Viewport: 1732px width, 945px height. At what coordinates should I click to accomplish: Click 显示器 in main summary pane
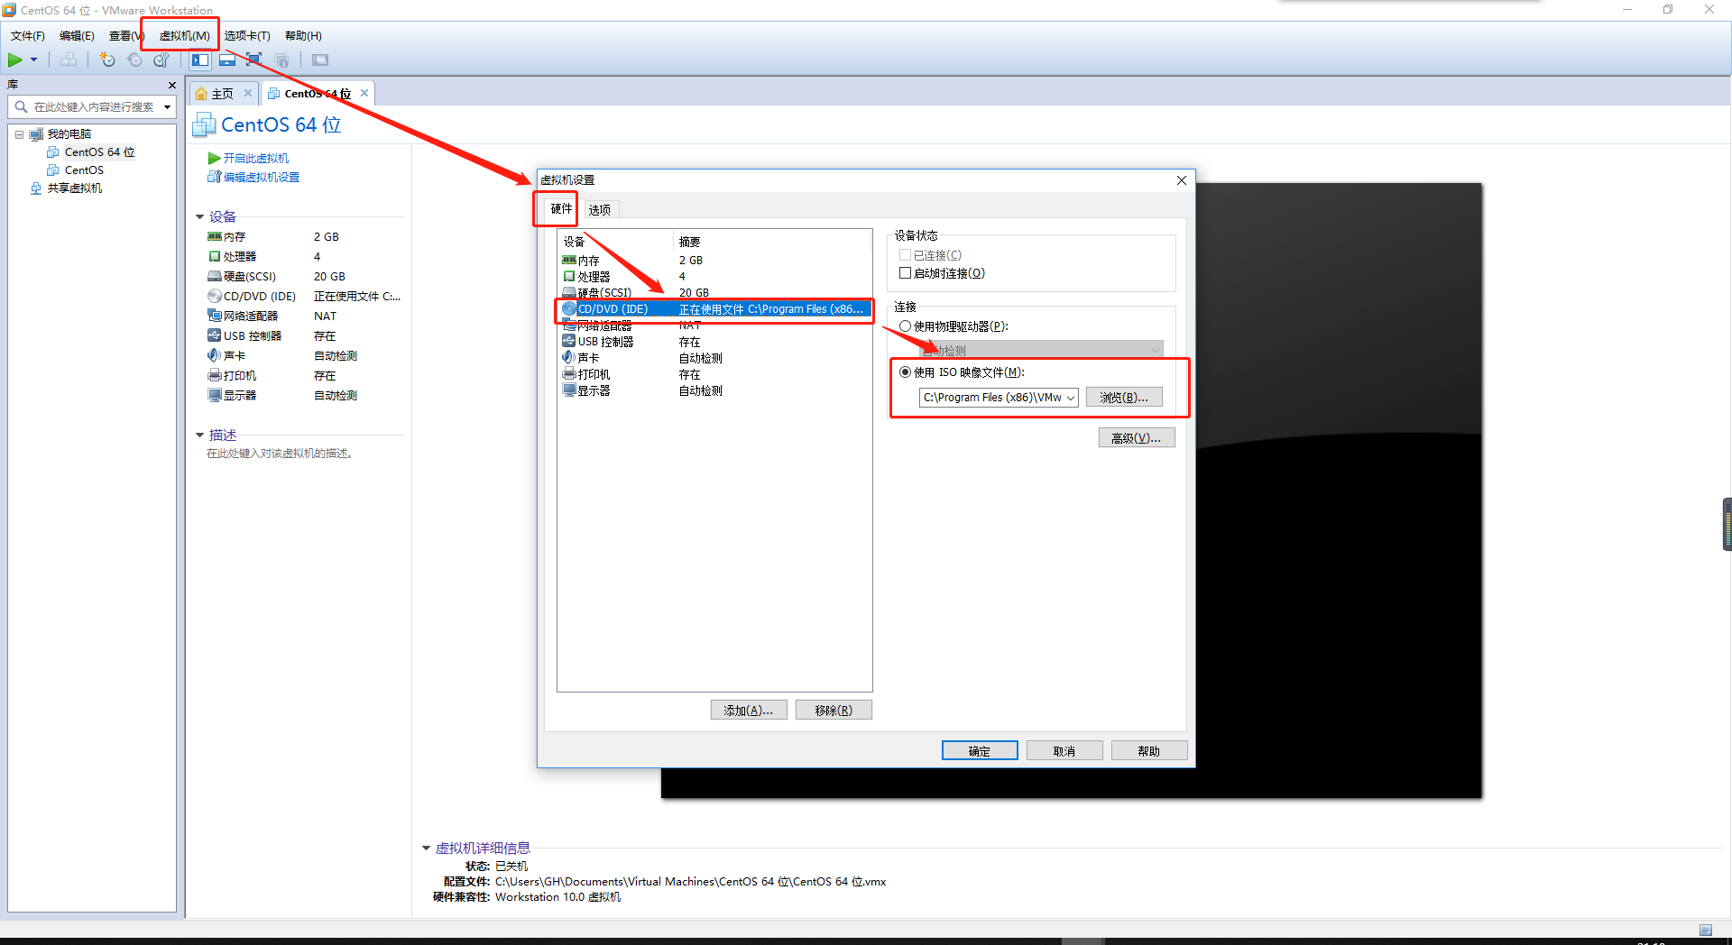click(240, 396)
